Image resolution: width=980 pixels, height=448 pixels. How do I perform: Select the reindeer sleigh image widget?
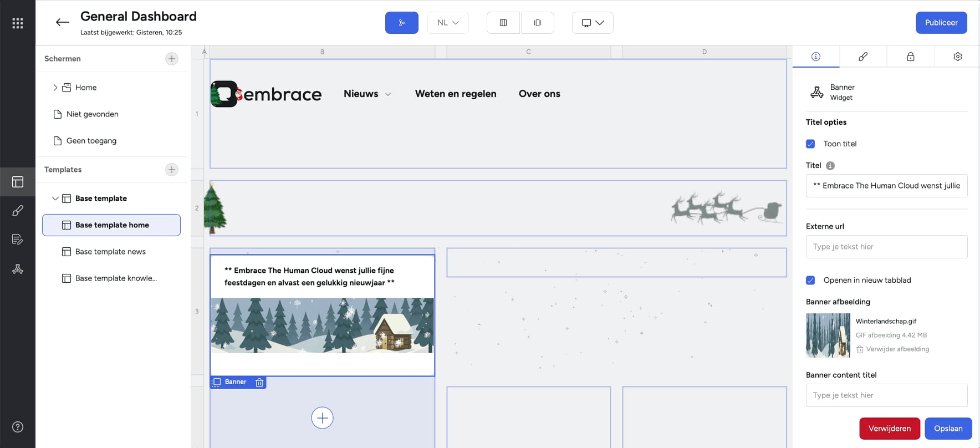point(727,208)
